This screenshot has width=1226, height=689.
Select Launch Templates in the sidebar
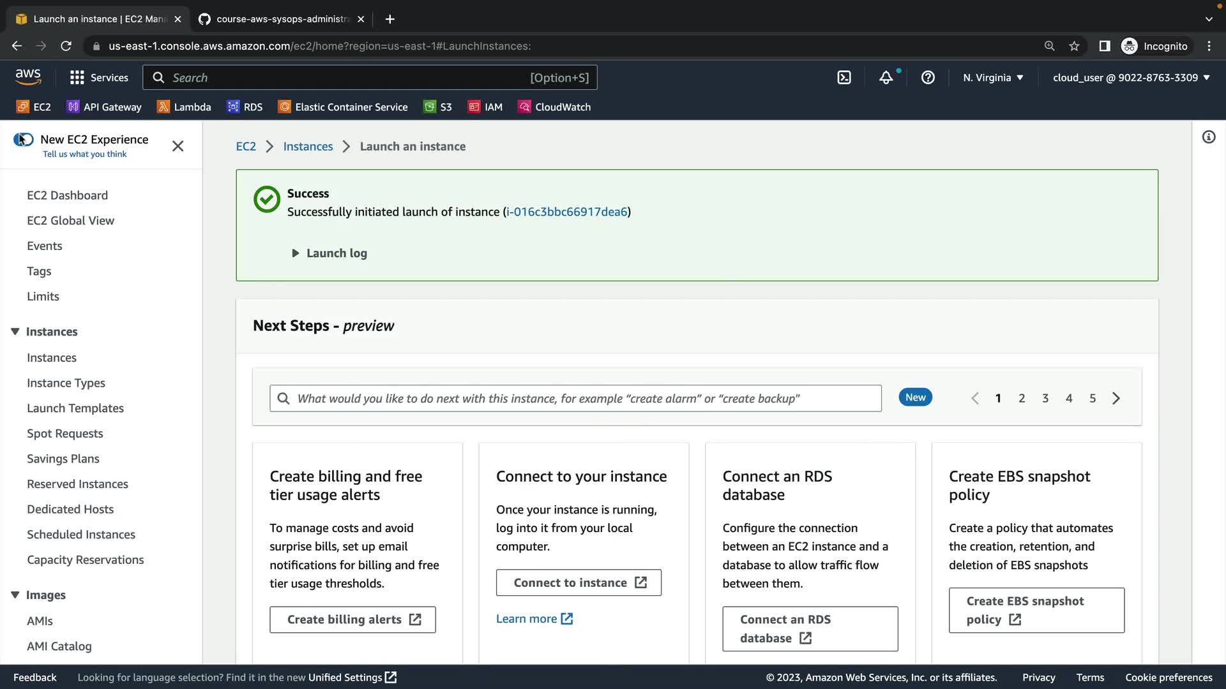pos(75,408)
